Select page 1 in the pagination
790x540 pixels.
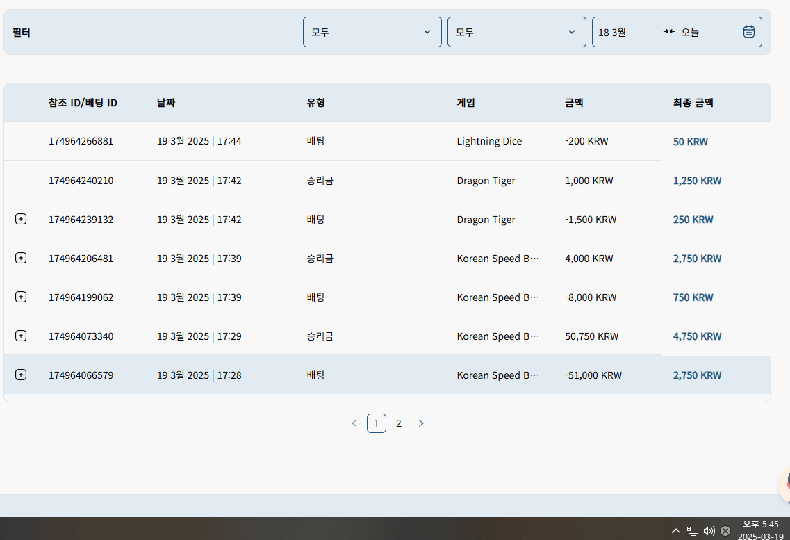(x=377, y=423)
